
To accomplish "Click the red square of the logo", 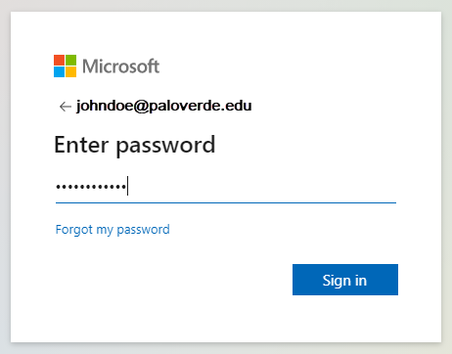I will [x=59, y=60].
